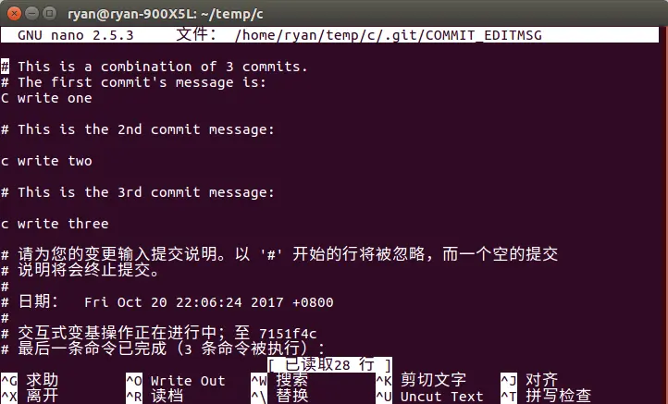The height and width of the screenshot is (404, 668).
Task: Click the red close window button
Action: click(x=14, y=13)
